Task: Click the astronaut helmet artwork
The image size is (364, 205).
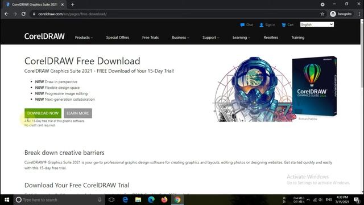Action: (254, 89)
